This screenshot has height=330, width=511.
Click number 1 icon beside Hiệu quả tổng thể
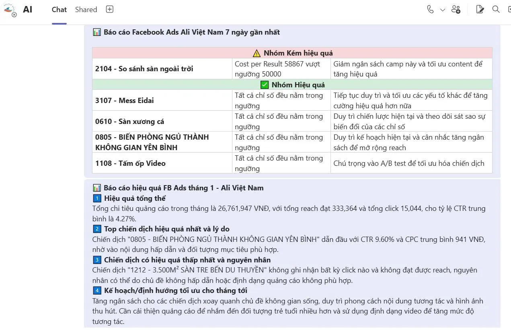point(97,198)
